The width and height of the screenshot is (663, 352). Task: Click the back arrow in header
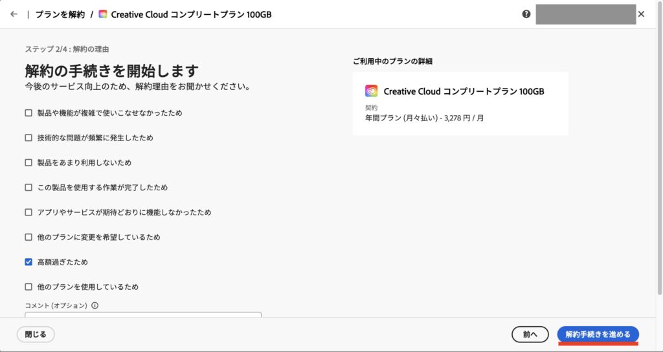click(14, 14)
